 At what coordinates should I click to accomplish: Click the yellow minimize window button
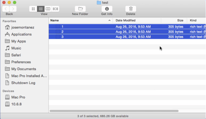tap(9, 2)
